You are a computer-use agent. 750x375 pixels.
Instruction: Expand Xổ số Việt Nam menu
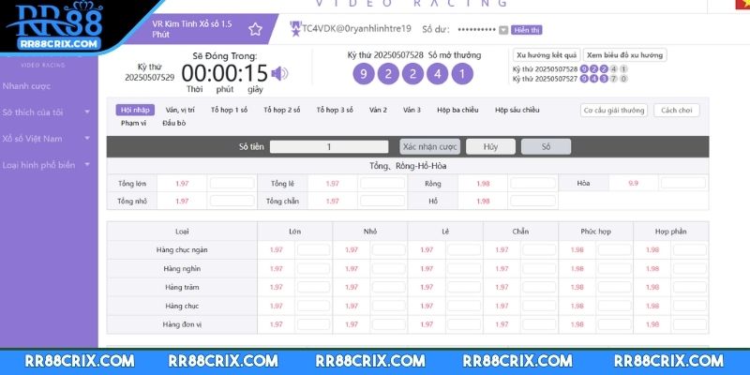[x=46, y=139]
